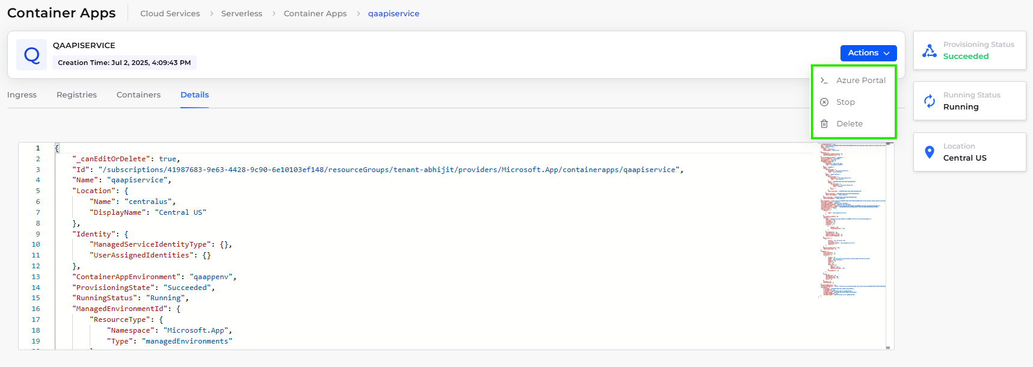Click the terminal icon beside Azure Portal
The height and width of the screenshot is (367, 1033).
pyautogui.click(x=824, y=81)
